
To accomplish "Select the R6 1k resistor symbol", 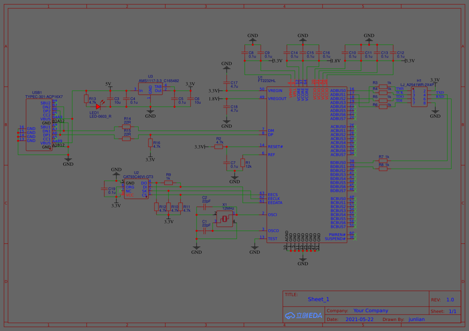I will pyautogui.click(x=383, y=106).
